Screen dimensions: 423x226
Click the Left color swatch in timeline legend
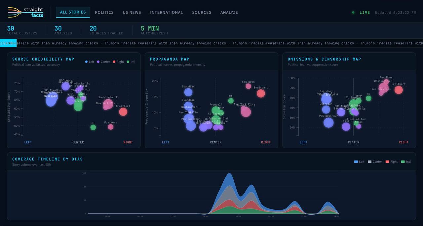pos(356,162)
